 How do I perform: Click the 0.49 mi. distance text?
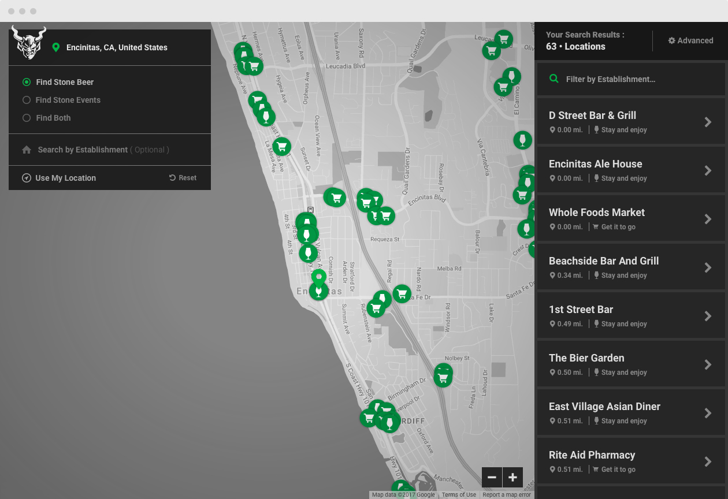point(570,324)
